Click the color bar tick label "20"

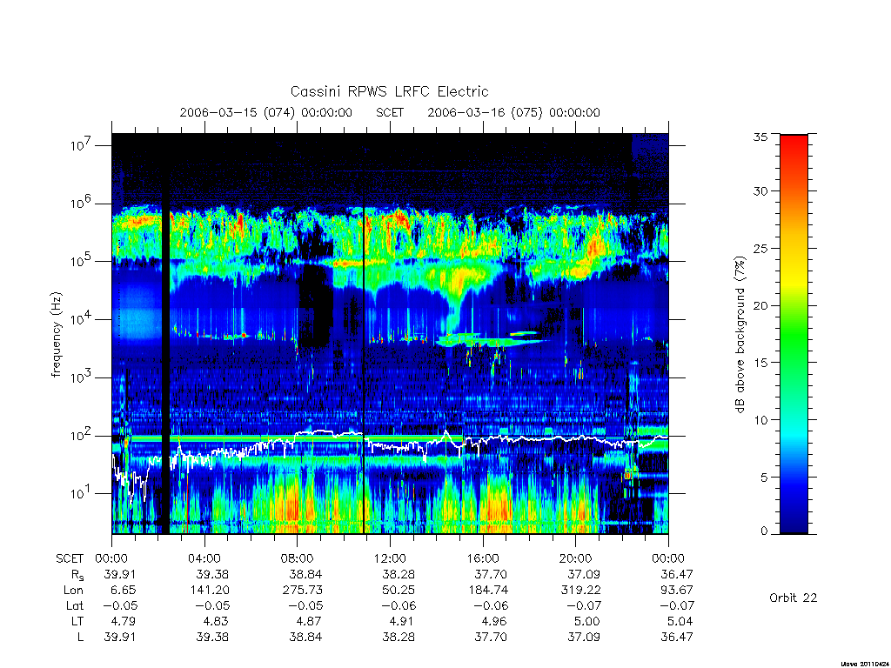tap(760, 305)
